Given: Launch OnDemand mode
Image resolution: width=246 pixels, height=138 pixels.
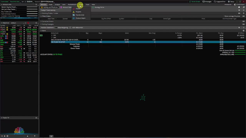Looking at the screenshot, I should 239,5.
